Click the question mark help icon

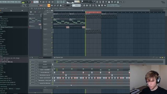(106, 2)
